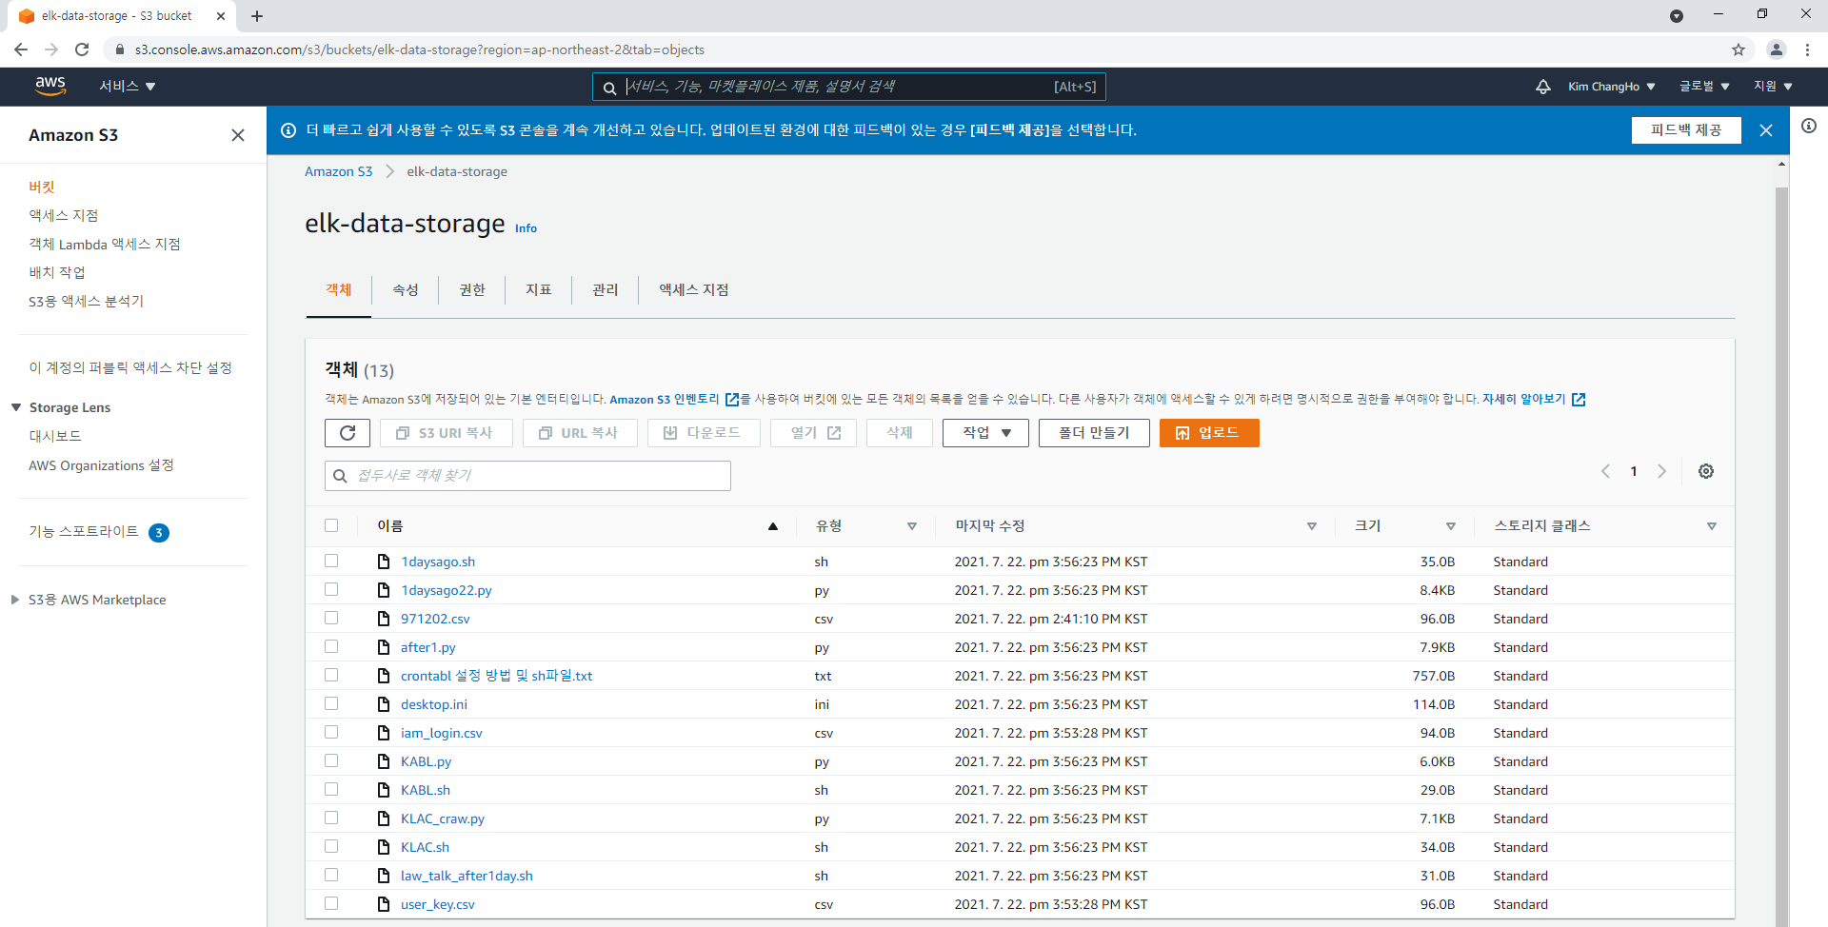Screen dimensions: 1828x927
Task: Sort by 마지막 수정 column arrow
Action: pos(1312,526)
